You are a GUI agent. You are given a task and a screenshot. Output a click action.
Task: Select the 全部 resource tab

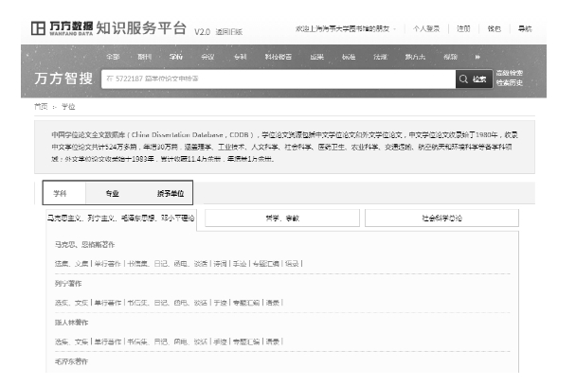pyautogui.click(x=113, y=57)
